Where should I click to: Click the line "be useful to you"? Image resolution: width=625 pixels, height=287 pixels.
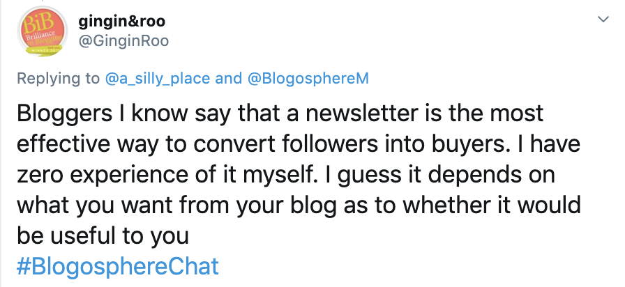point(103,235)
